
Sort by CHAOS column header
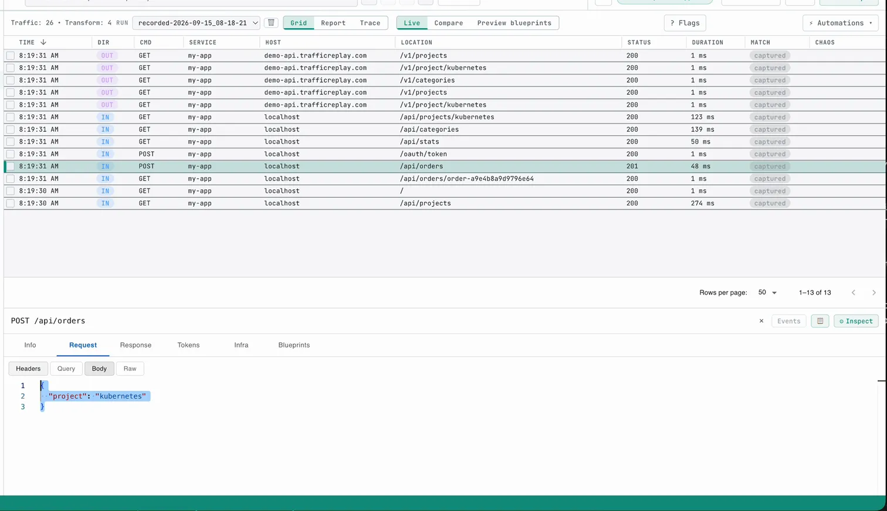click(x=825, y=42)
